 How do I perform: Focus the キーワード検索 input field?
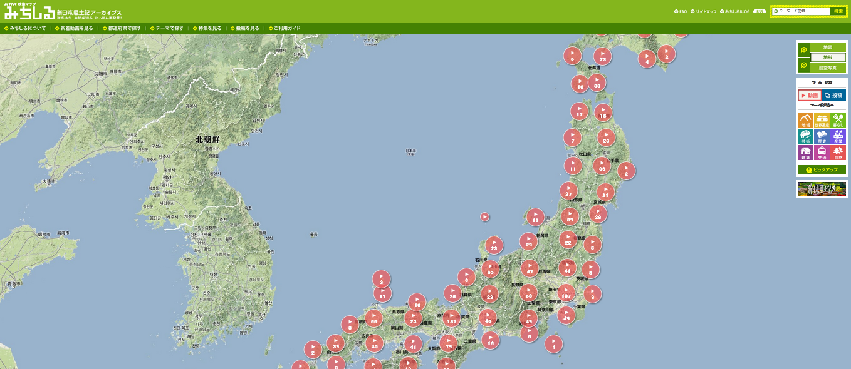click(x=801, y=11)
